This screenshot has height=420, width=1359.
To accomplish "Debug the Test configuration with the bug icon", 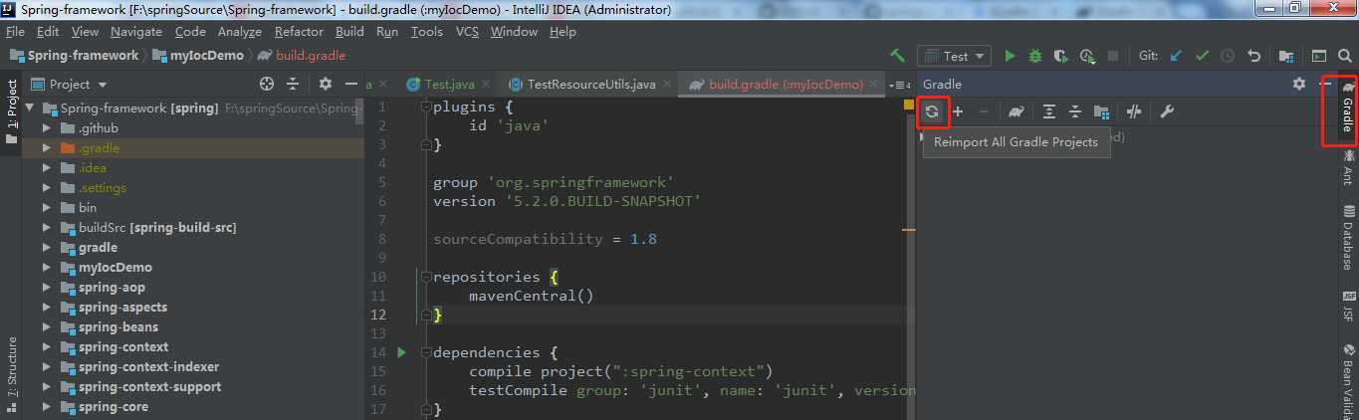I will (x=1035, y=56).
